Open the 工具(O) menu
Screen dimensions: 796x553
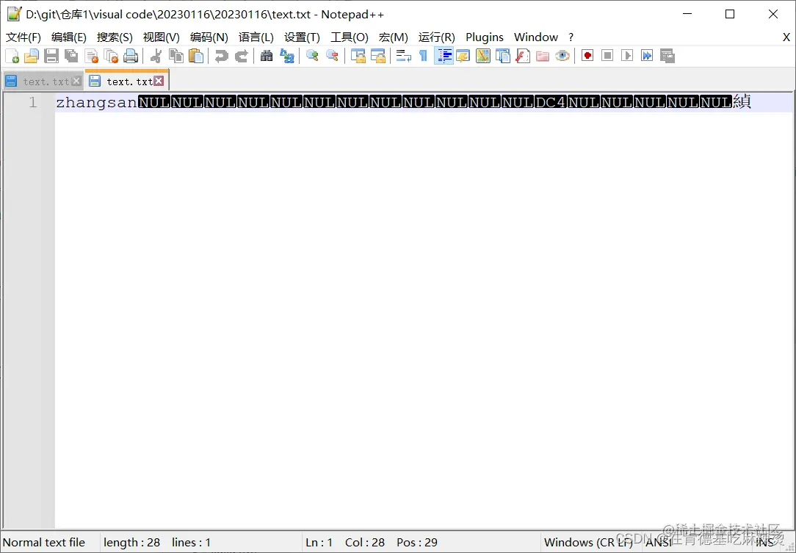click(x=350, y=37)
